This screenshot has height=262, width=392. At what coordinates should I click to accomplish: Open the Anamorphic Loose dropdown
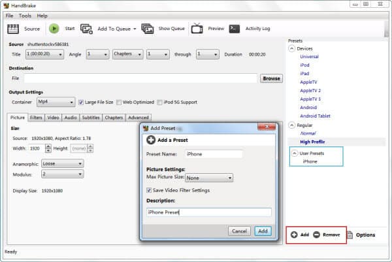click(x=62, y=163)
